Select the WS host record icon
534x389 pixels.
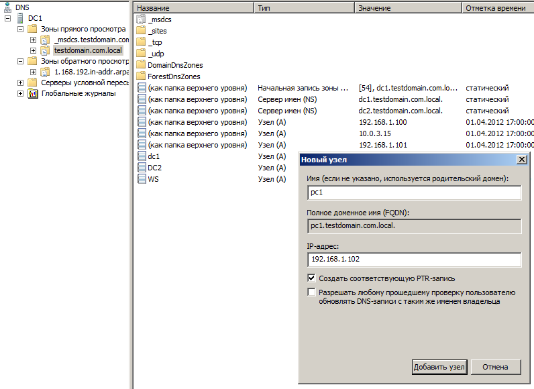tap(141, 179)
